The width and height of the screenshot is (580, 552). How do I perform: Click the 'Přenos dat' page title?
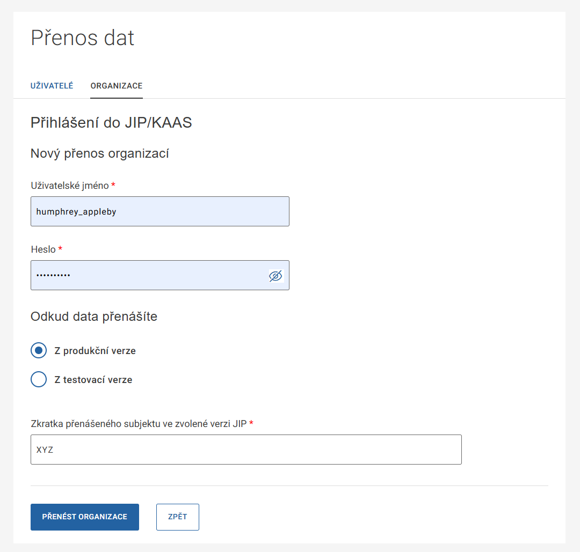[83, 38]
